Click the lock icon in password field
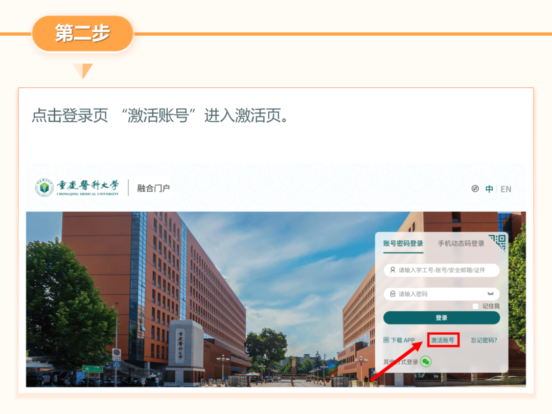The image size is (552, 414). 393,293
